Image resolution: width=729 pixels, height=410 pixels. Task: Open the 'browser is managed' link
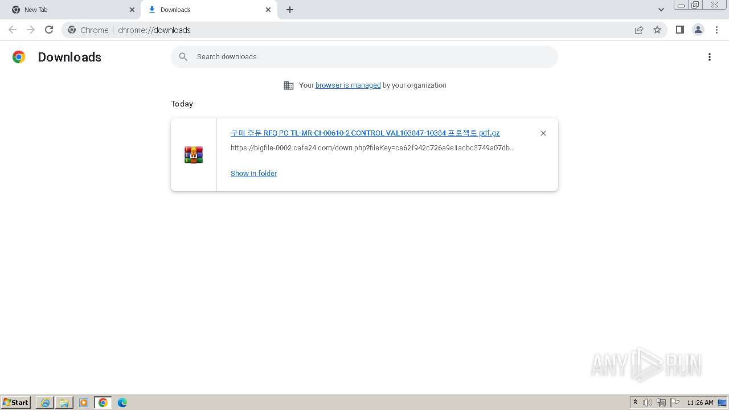348,85
